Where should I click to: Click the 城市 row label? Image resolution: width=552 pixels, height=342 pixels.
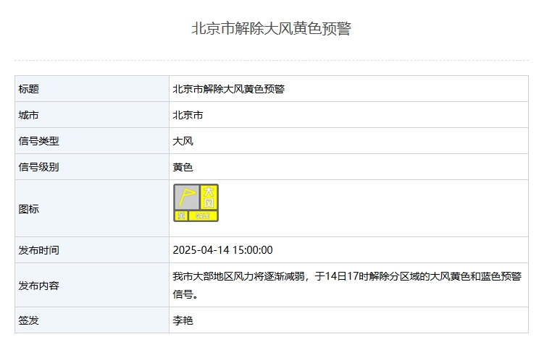(x=29, y=115)
